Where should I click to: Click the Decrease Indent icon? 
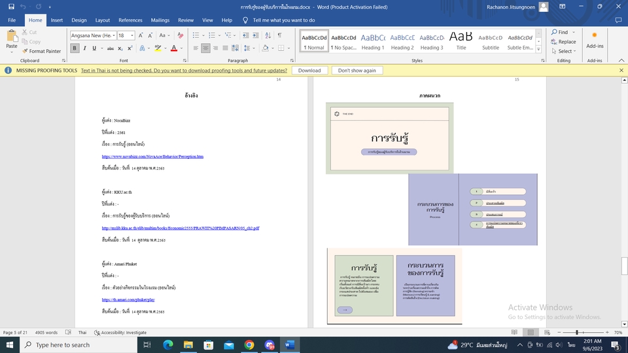coord(245,35)
